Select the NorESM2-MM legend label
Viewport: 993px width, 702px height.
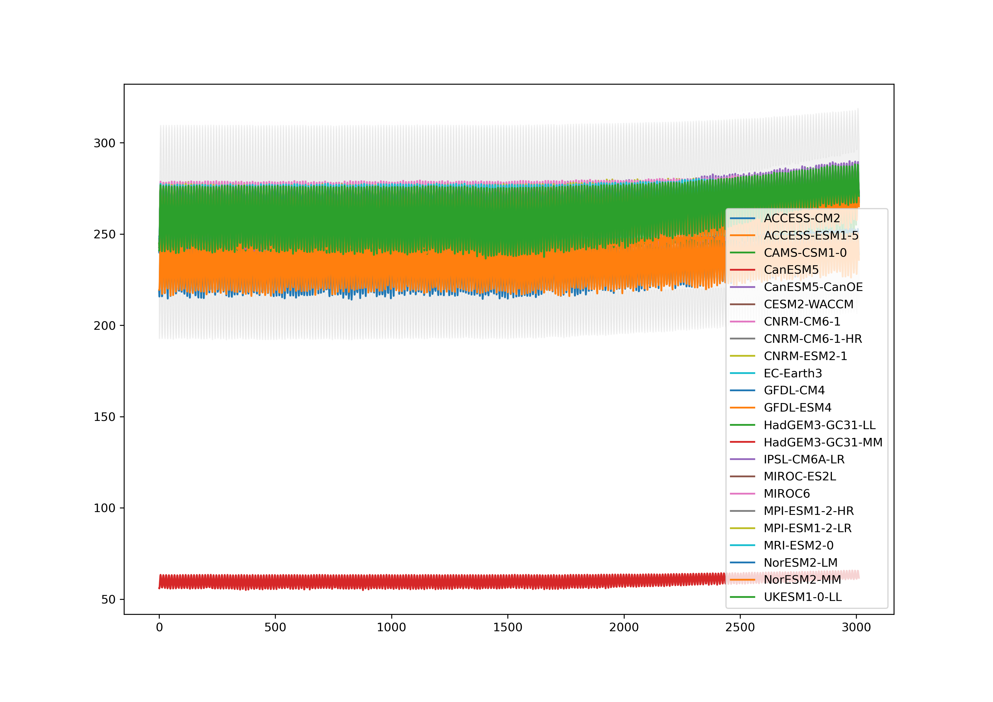pyautogui.click(x=802, y=580)
